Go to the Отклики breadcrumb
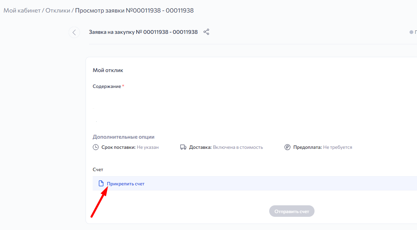This screenshot has width=417, height=230. click(57, 10)
